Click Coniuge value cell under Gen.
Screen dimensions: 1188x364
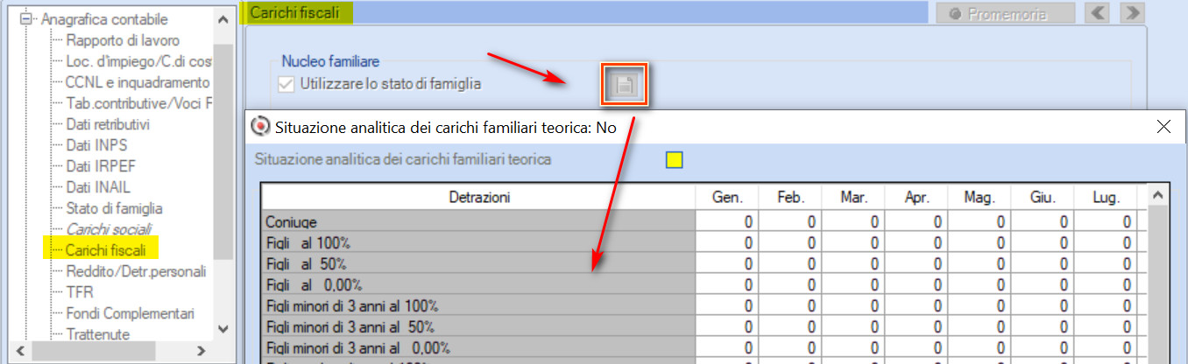coord(727,222)
